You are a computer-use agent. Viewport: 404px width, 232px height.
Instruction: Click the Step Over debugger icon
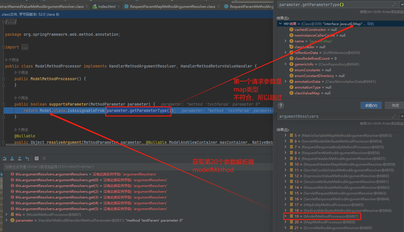(5, 158)
